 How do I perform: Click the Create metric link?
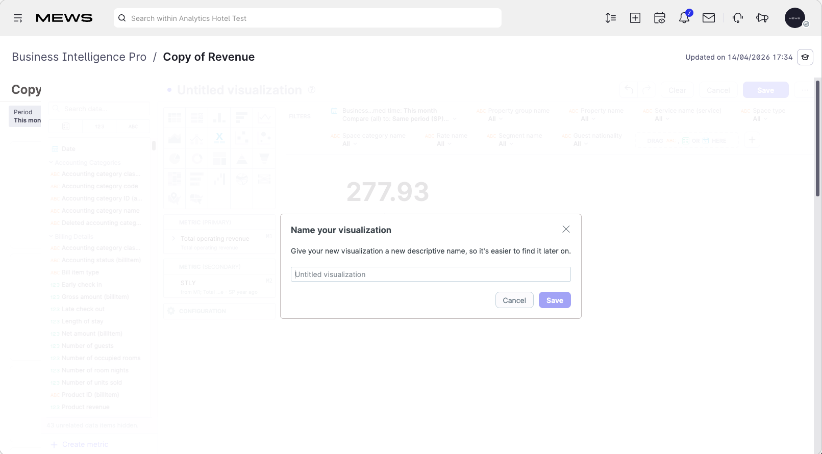click(80, 444)
